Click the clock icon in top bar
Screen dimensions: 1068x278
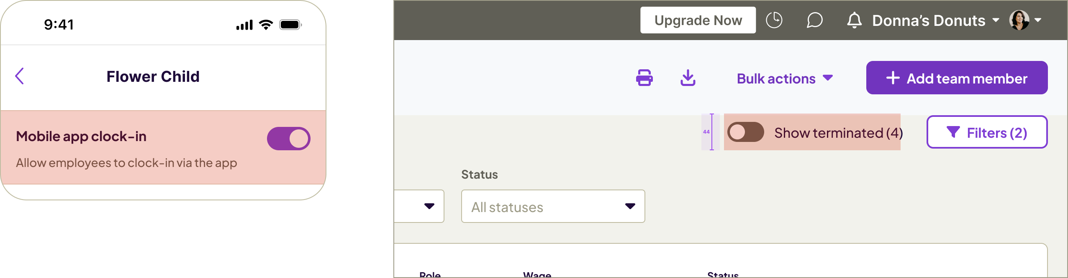tap(774, 20)
